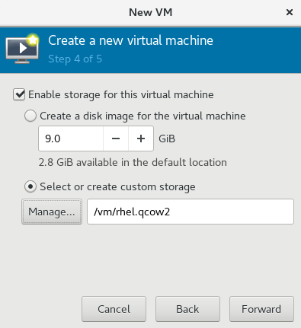Go Back to the previous step
The height and width of the screenshot is (328, 301).
(187, 309)
